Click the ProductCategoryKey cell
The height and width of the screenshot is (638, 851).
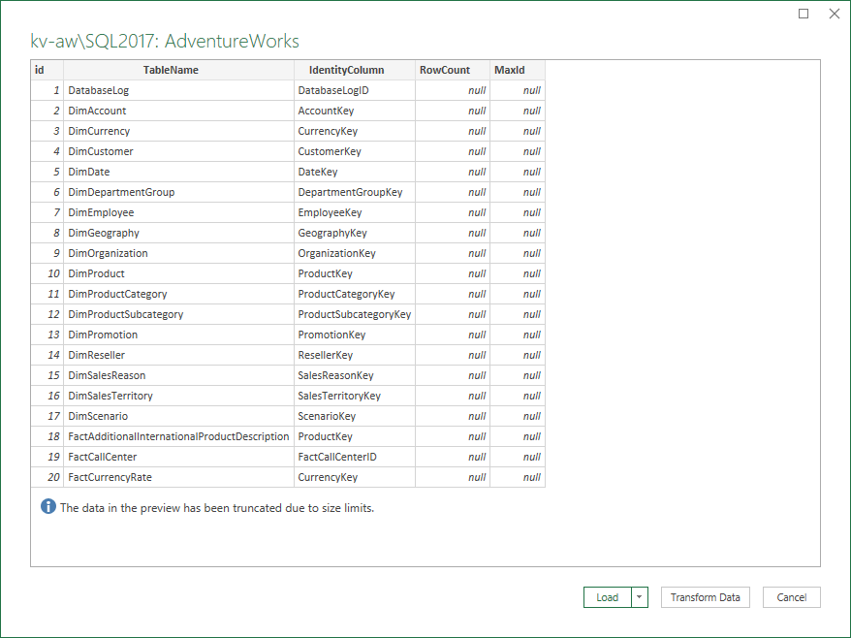355,294
